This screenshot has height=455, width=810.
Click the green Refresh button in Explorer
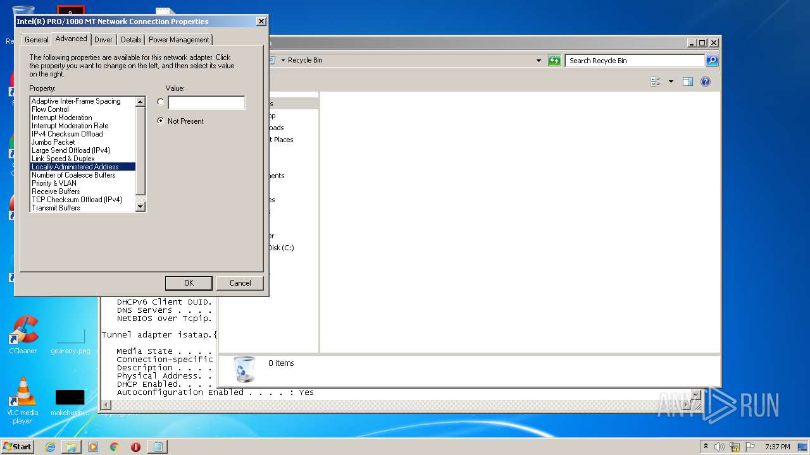[x=554, y=61]
